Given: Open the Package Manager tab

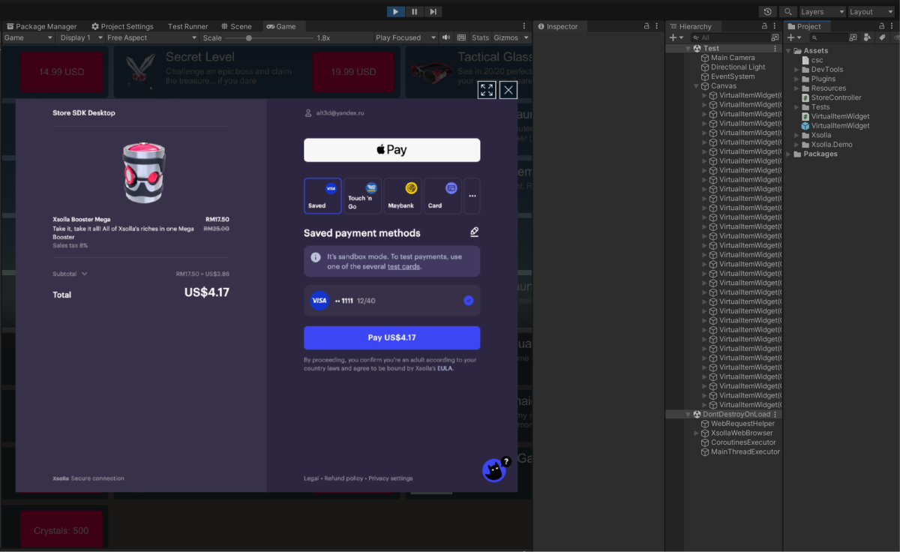Looking at the screenshot, I should [41, 26].
